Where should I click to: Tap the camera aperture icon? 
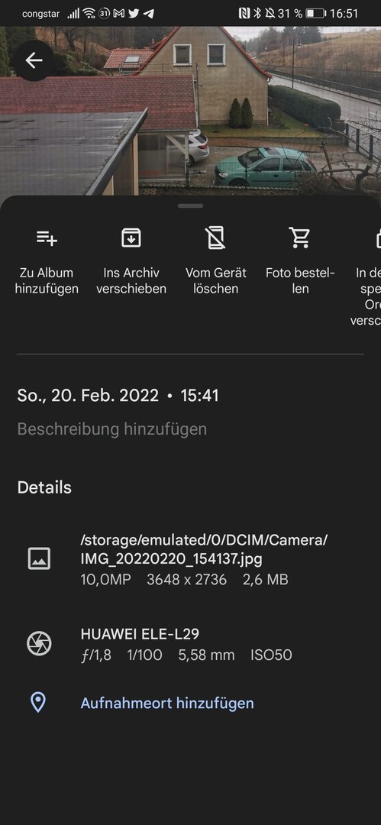tap(39, 643)
